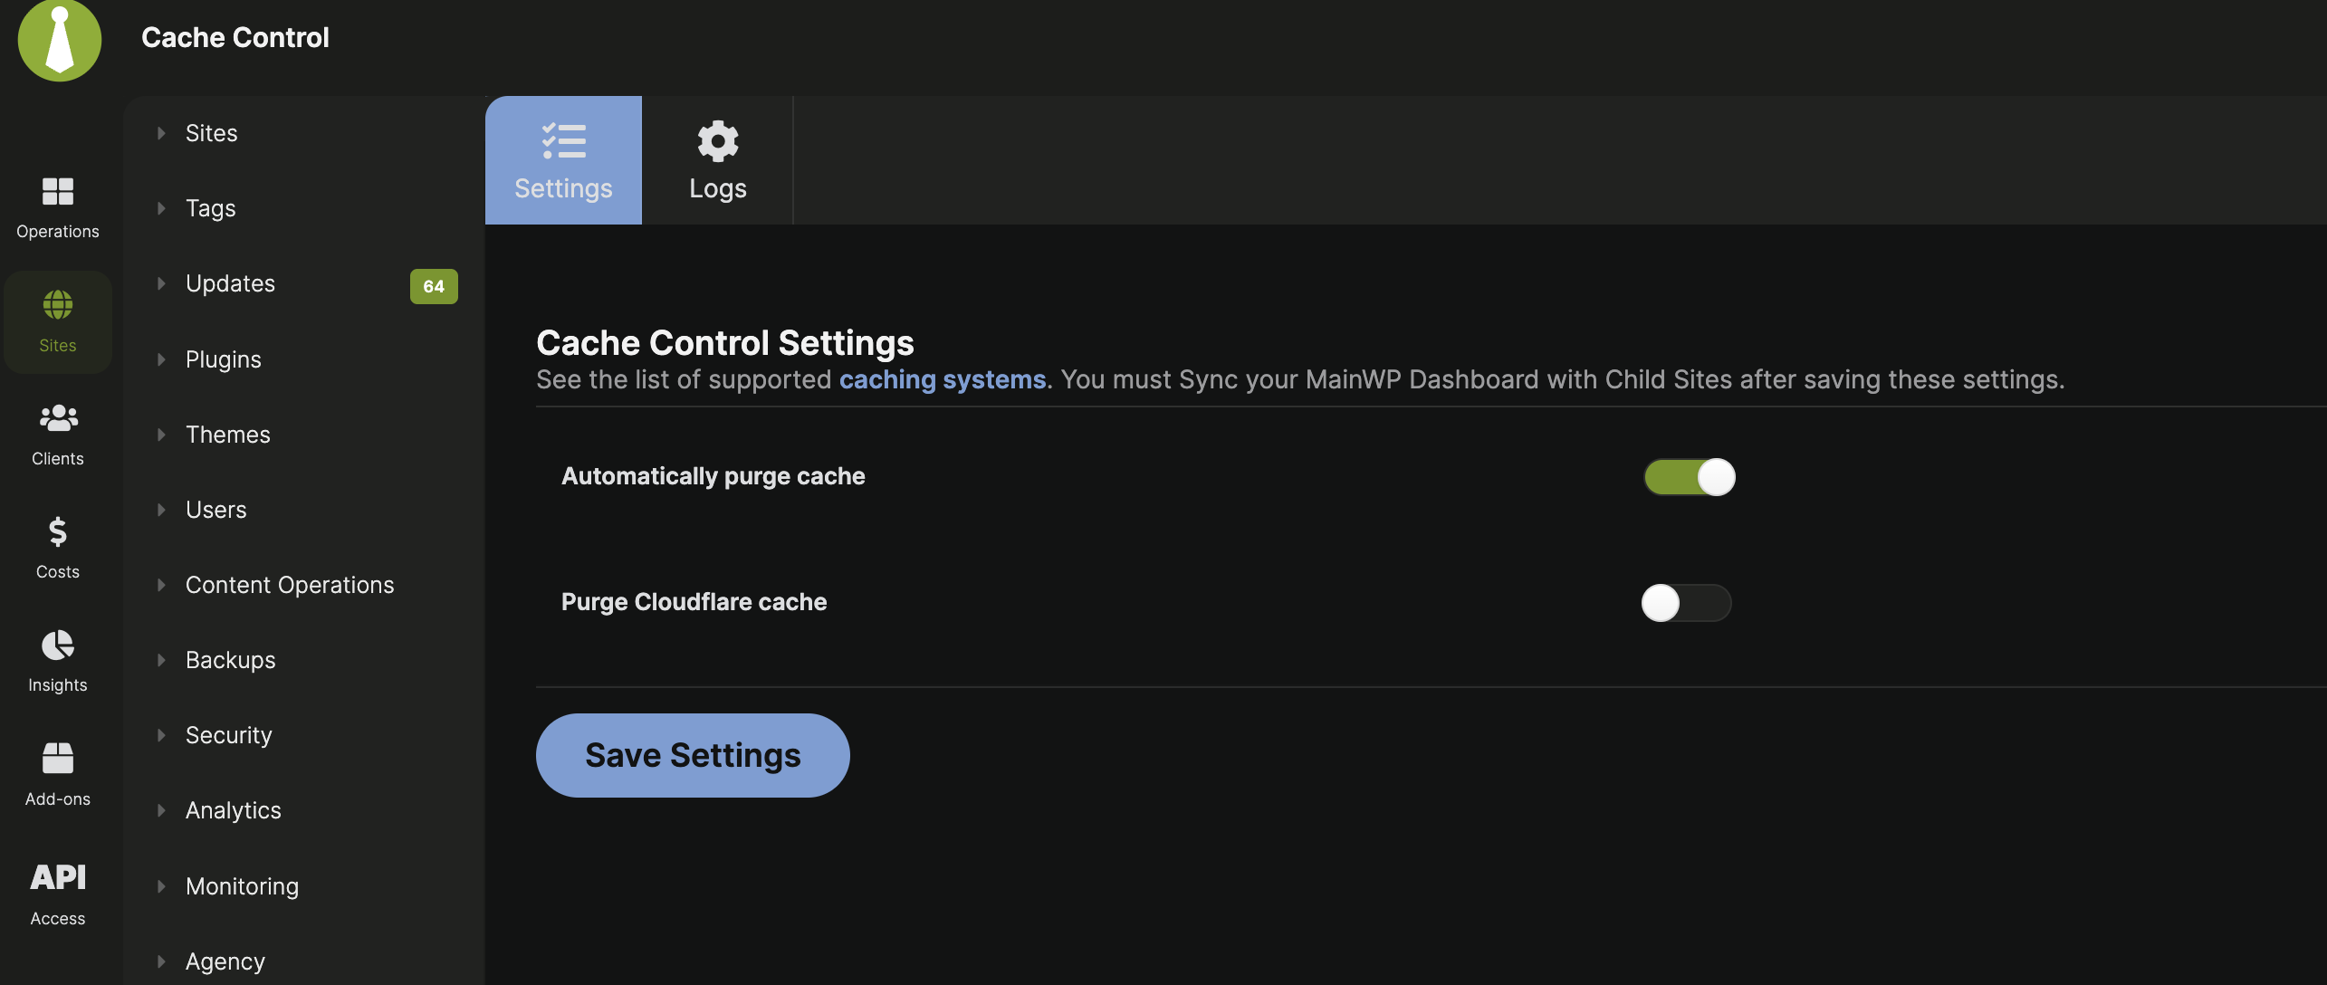Image resolution: width=2327 pixels, height=985 pixels.
Task: Switch to the Logs tab
Action: 718,160
